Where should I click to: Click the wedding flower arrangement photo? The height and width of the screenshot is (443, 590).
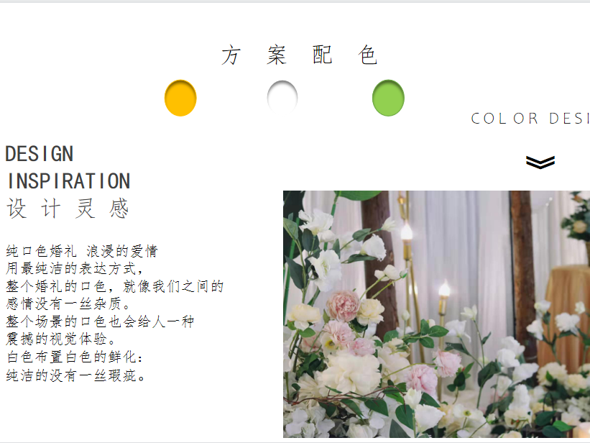click(436, 314)
